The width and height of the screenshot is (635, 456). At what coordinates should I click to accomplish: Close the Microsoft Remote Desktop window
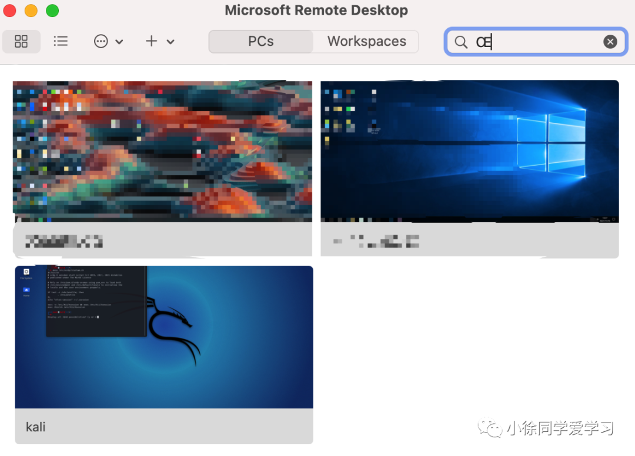[x=10, y=11]
